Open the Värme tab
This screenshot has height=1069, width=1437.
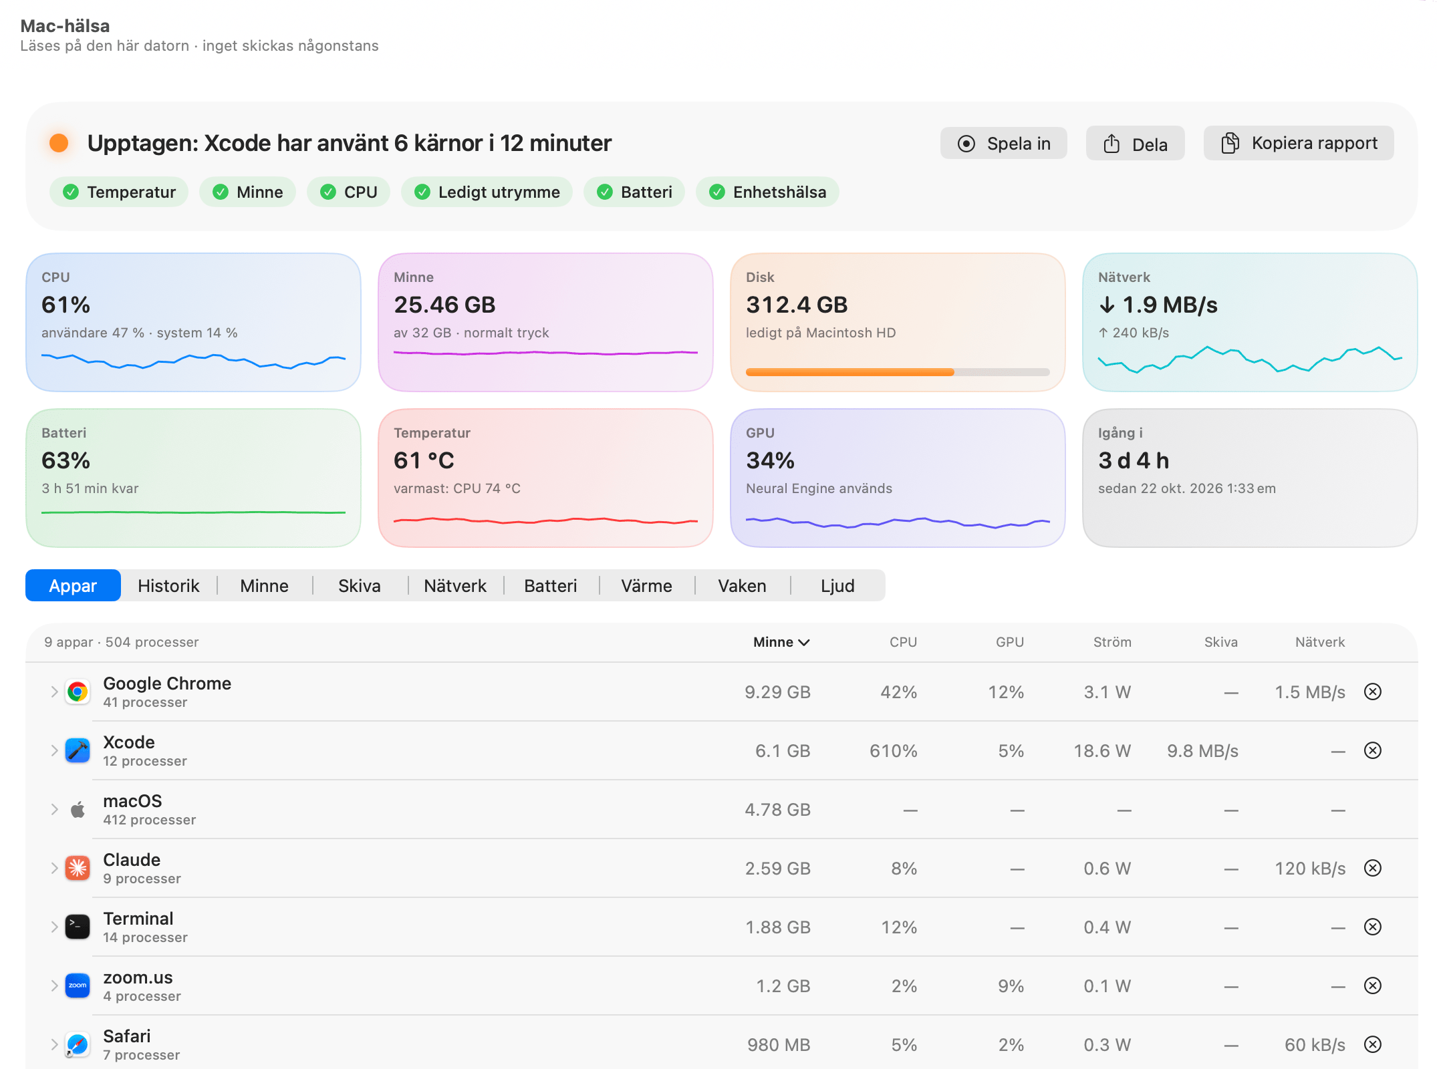(647, 586)
